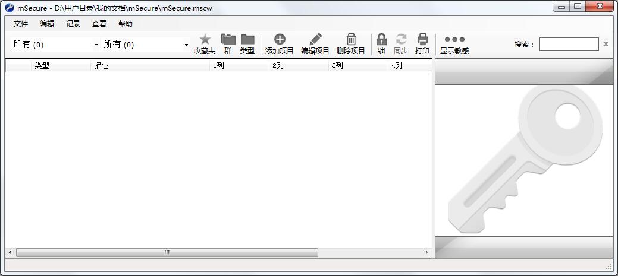618x276 pixels.
Task: Click the mSecure app icon in title bar
Action: pyautogui.click(x=10, y=8)
